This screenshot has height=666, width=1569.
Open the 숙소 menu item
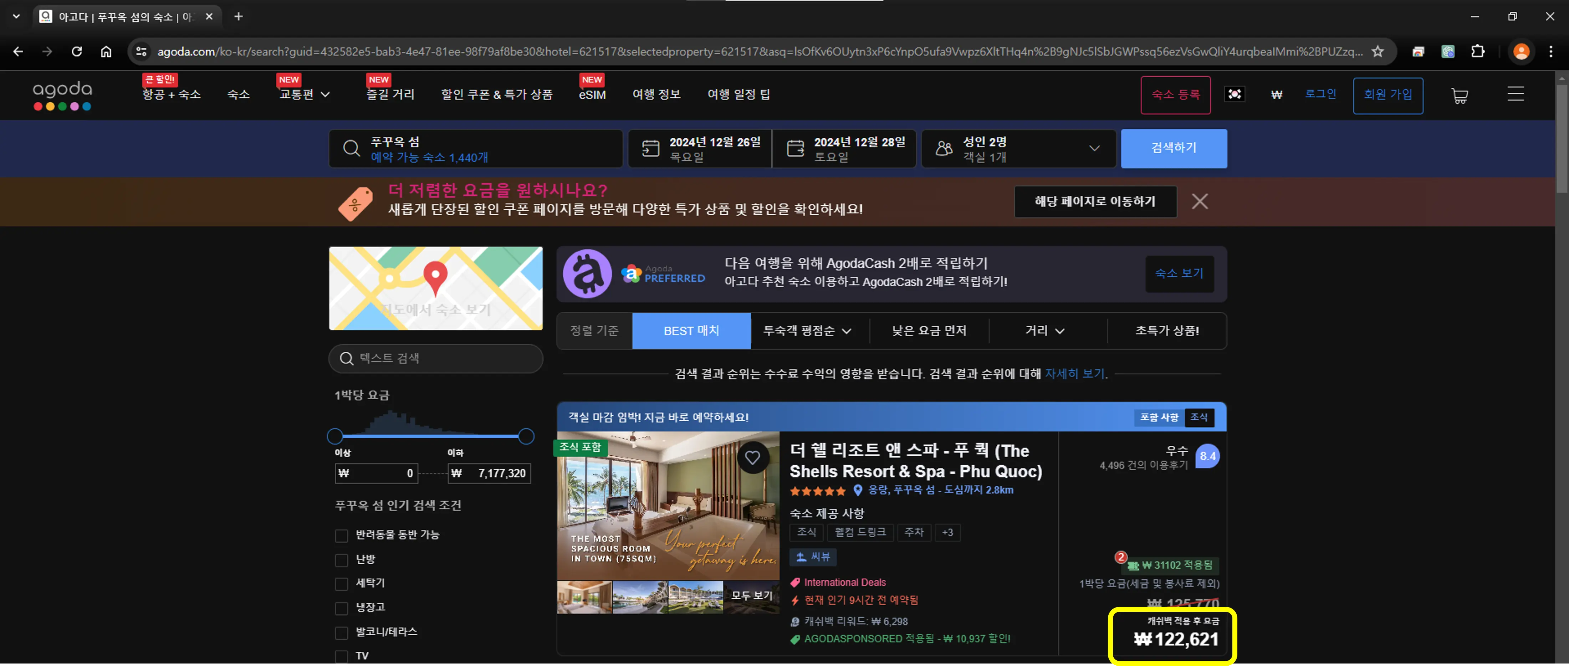click(239, 94)
